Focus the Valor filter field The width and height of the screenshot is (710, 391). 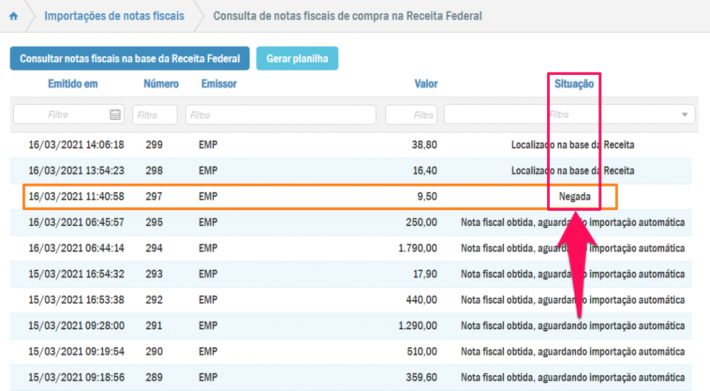[x=411, y=115]
